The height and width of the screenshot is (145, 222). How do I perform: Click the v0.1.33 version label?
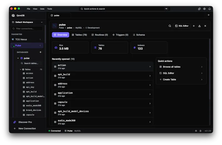[208, 131]
